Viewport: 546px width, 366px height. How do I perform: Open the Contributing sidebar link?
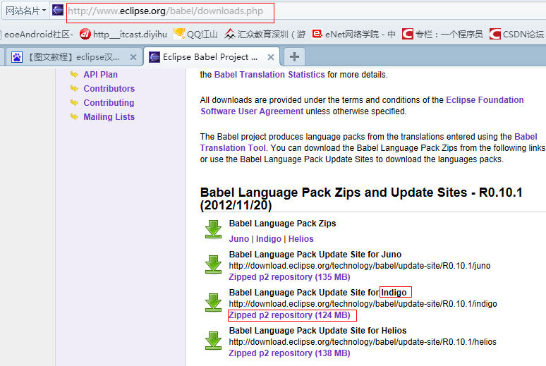point(109,103)
